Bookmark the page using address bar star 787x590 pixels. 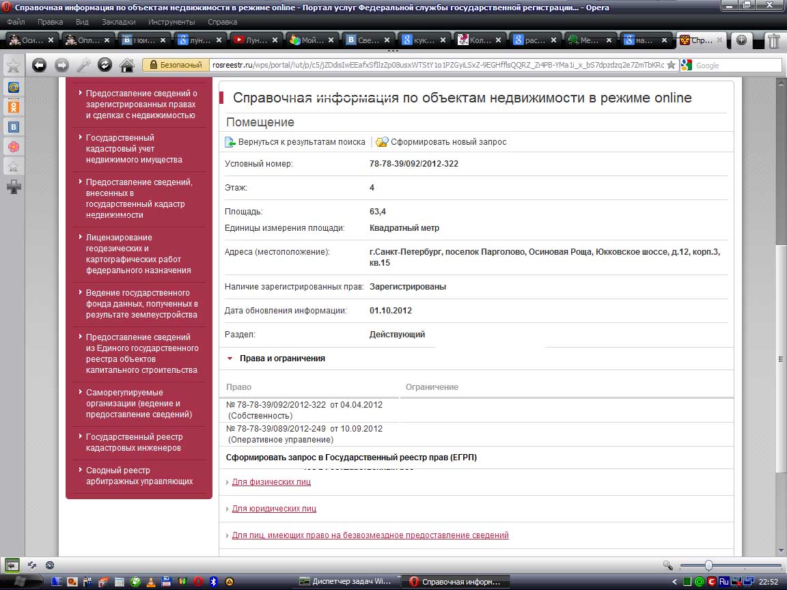[x=672, y=65]
